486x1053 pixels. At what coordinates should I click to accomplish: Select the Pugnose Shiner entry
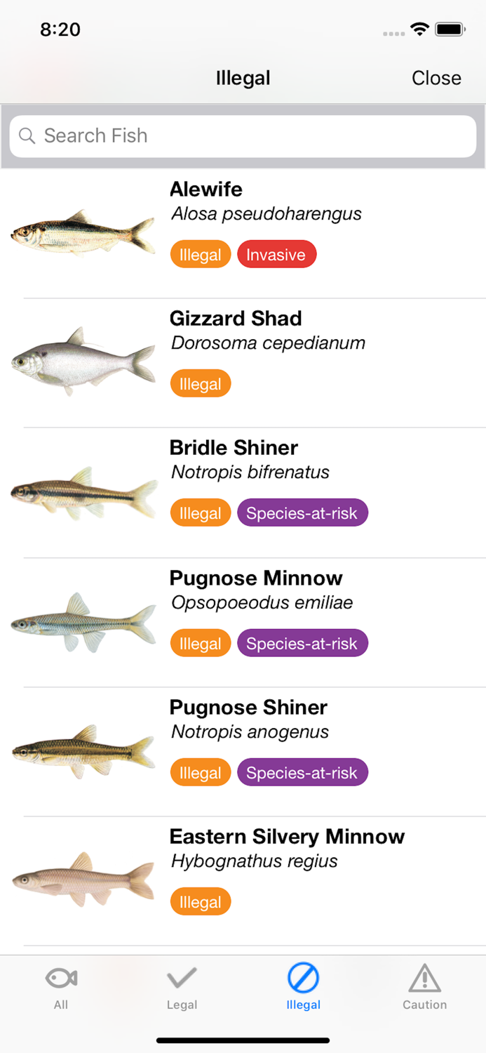click(x=243, y=741)
